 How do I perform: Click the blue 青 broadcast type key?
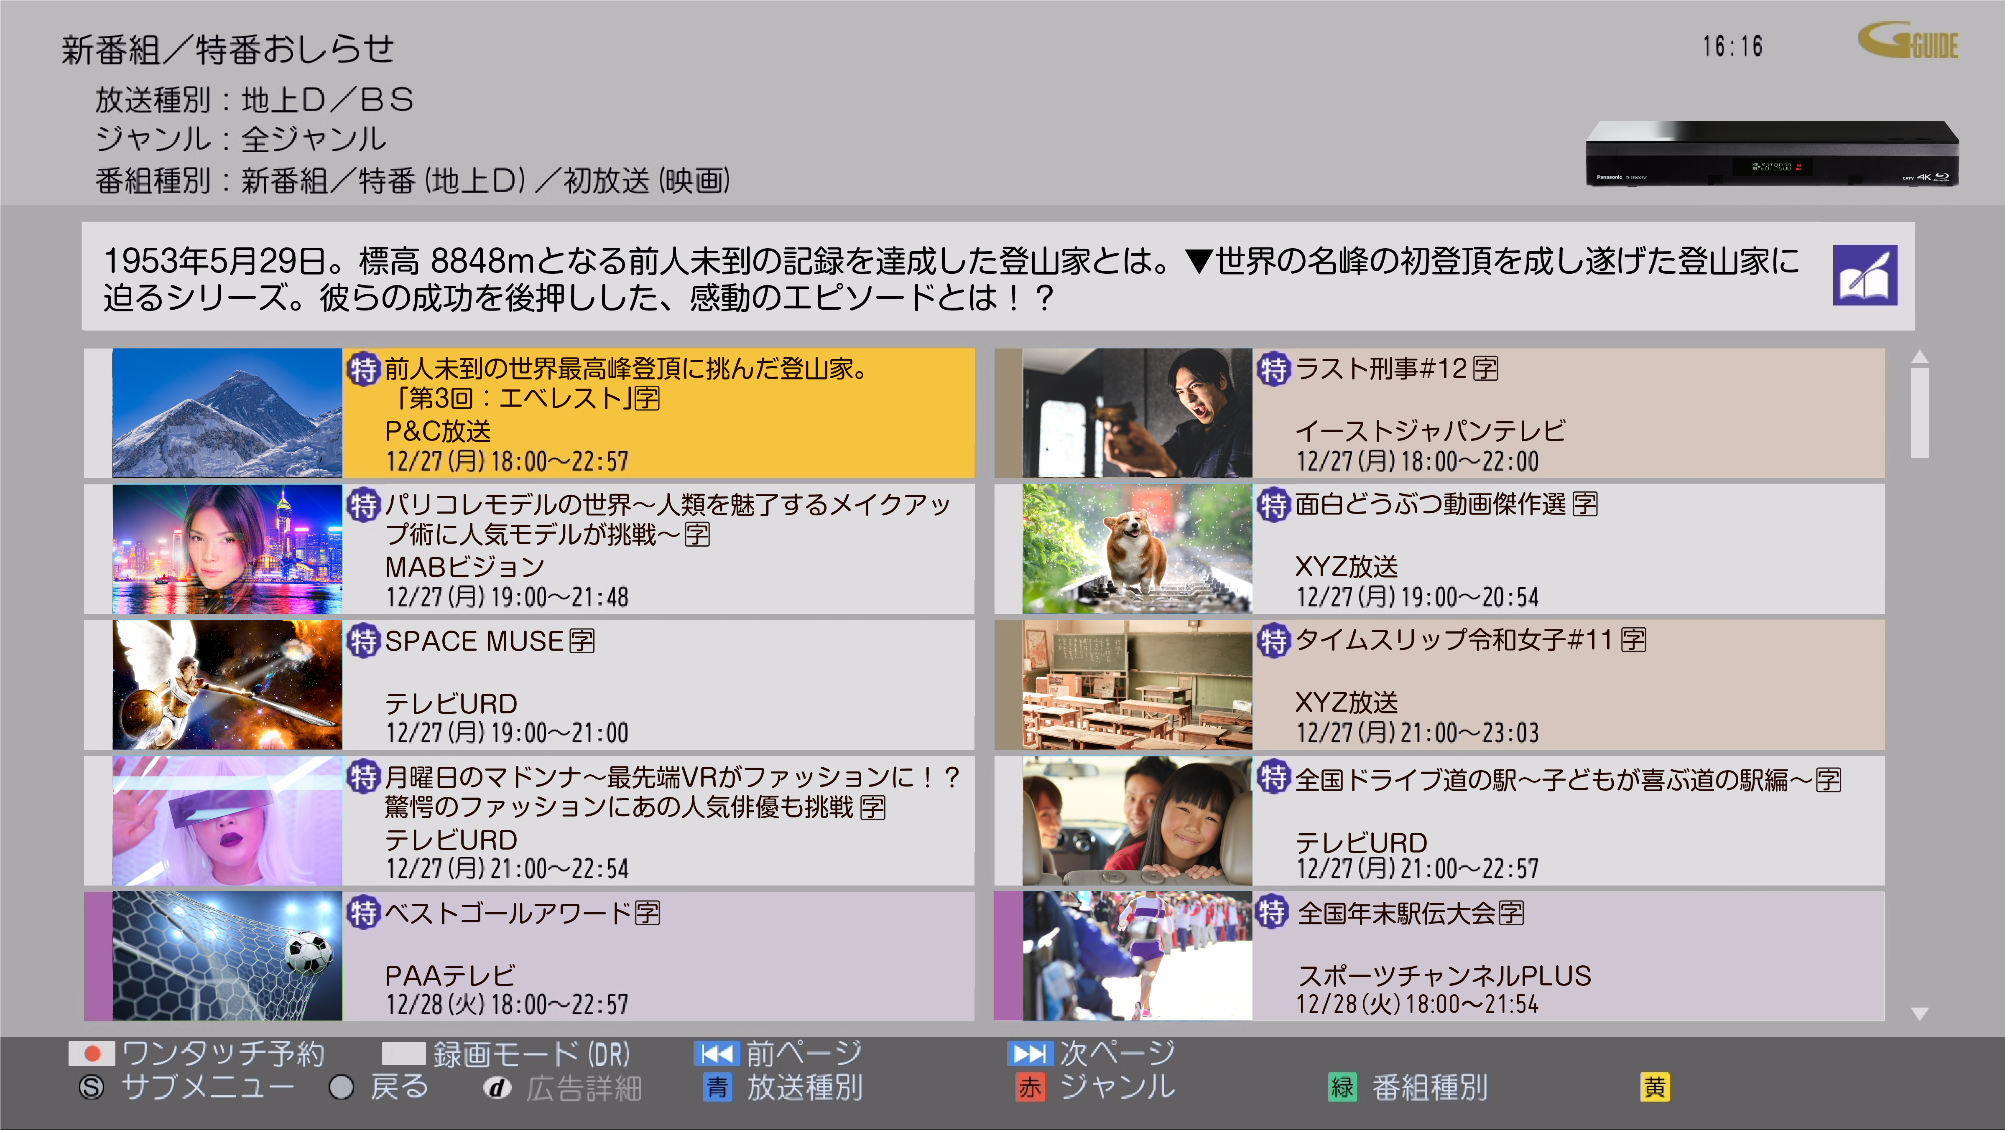(x=717, y=1087)
